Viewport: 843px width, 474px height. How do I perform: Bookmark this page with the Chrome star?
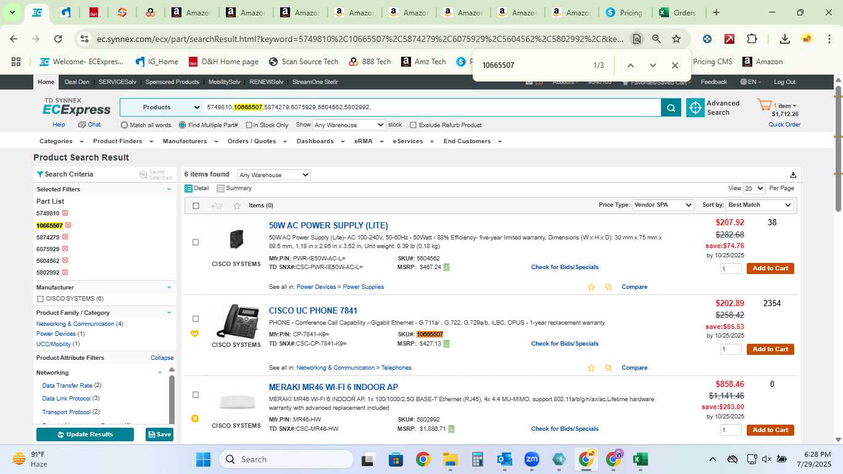click(x=676, y=39)
